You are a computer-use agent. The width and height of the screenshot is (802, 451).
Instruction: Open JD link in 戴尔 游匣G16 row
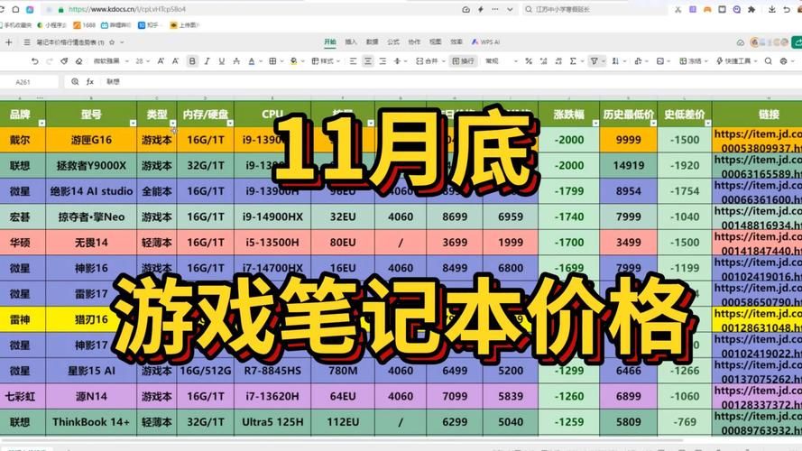pos(758,140)
